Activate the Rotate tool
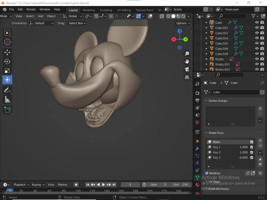The image size is (267, 200). click(7, 61)
